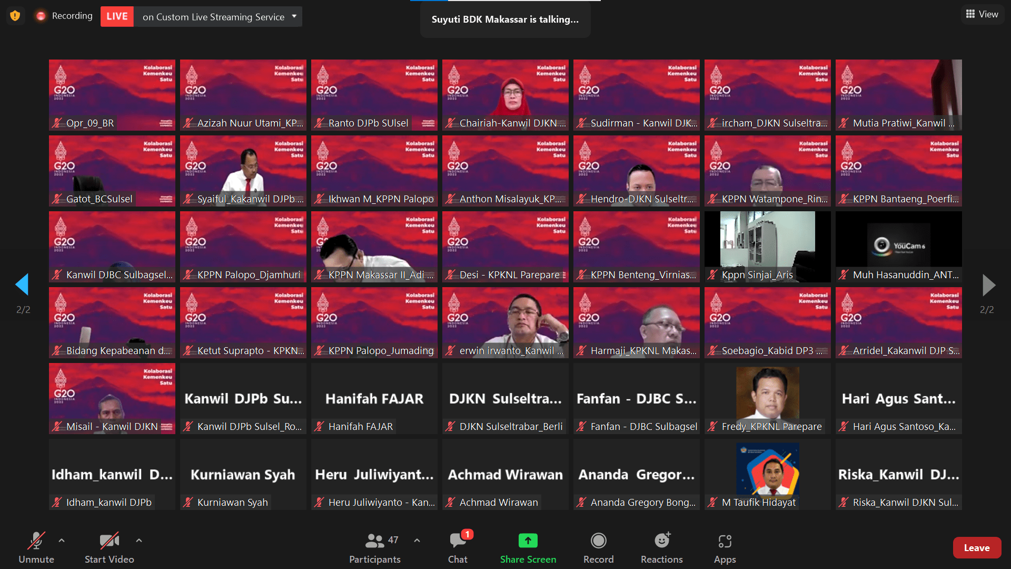Click the Share Screen icon
Viewport: 1011px width, 569px height.
pyautogui.click(x=528, y=541)
